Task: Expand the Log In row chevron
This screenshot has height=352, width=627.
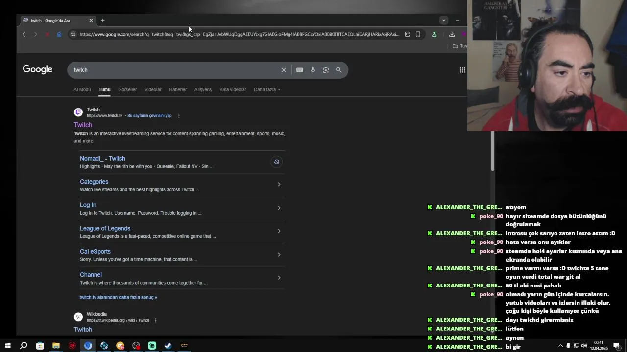Action: pos(279,208)
